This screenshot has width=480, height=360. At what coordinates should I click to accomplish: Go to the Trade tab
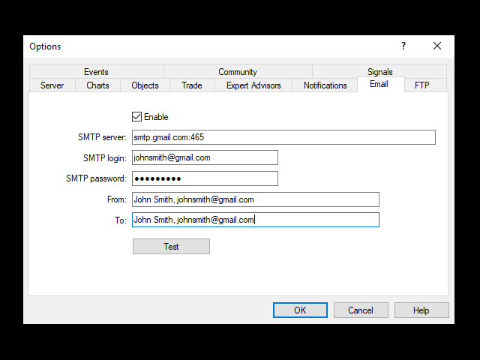(x=191, y=85)
